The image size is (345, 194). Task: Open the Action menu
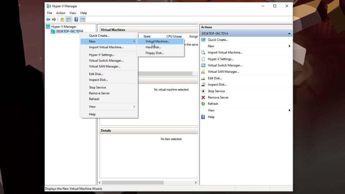click(x=61, y=13)
